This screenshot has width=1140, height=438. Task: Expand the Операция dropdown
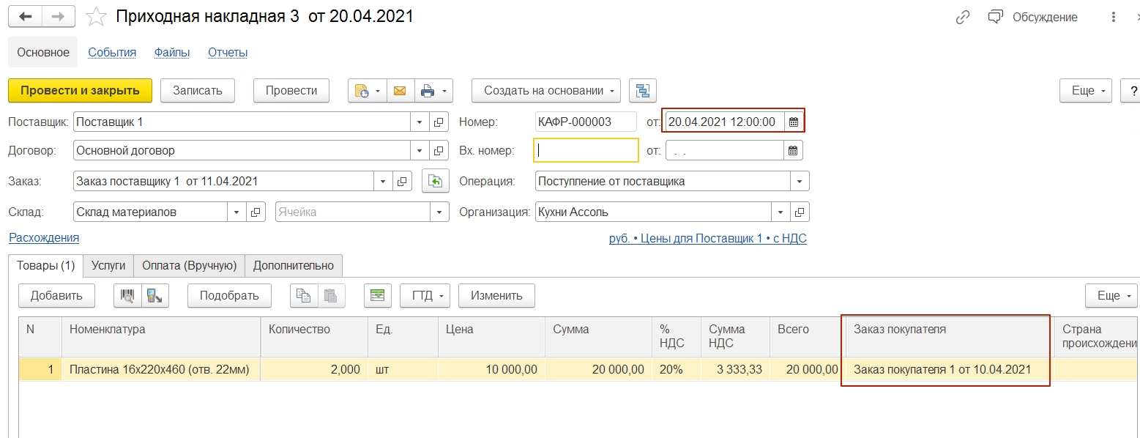coord(800,181)
